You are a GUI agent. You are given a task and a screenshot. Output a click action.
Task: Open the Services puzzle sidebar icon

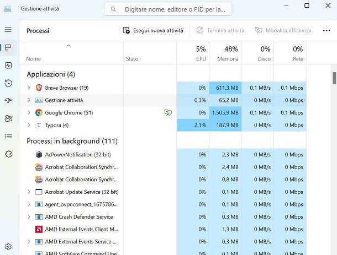pos(8,154)
